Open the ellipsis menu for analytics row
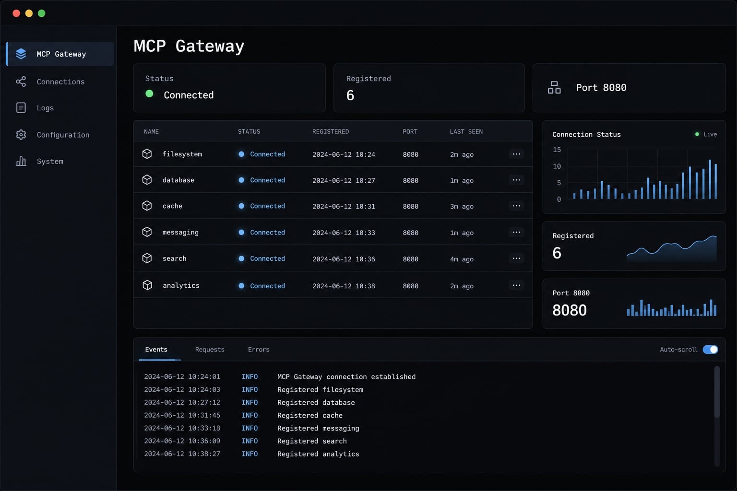Screen dimensions: 737x491 coord(516,285)
